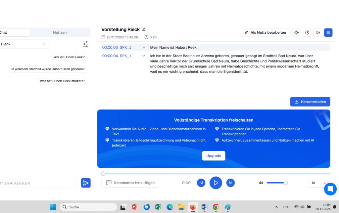Send message with paper plane icon
The image size is (339, 213).
click(86, 183)
